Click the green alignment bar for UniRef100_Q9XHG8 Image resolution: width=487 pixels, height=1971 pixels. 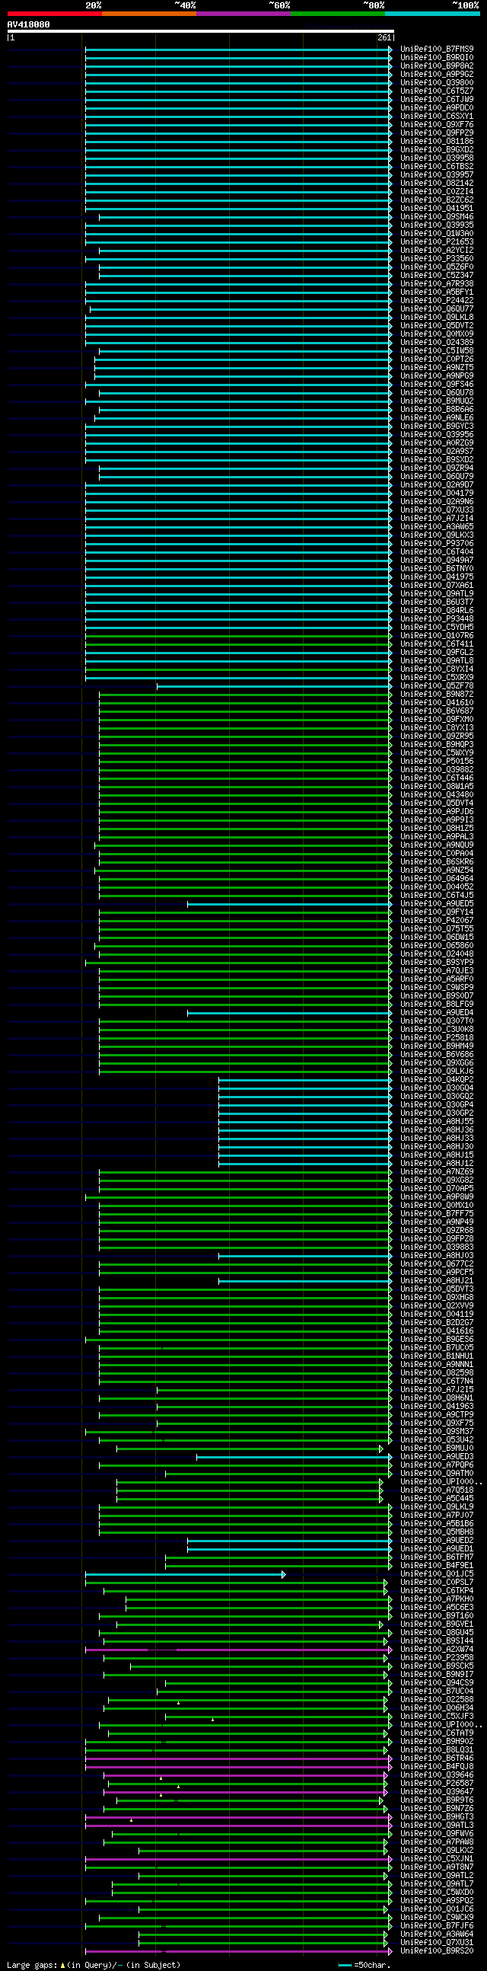pyautogui.click(x=246, y=1298)
